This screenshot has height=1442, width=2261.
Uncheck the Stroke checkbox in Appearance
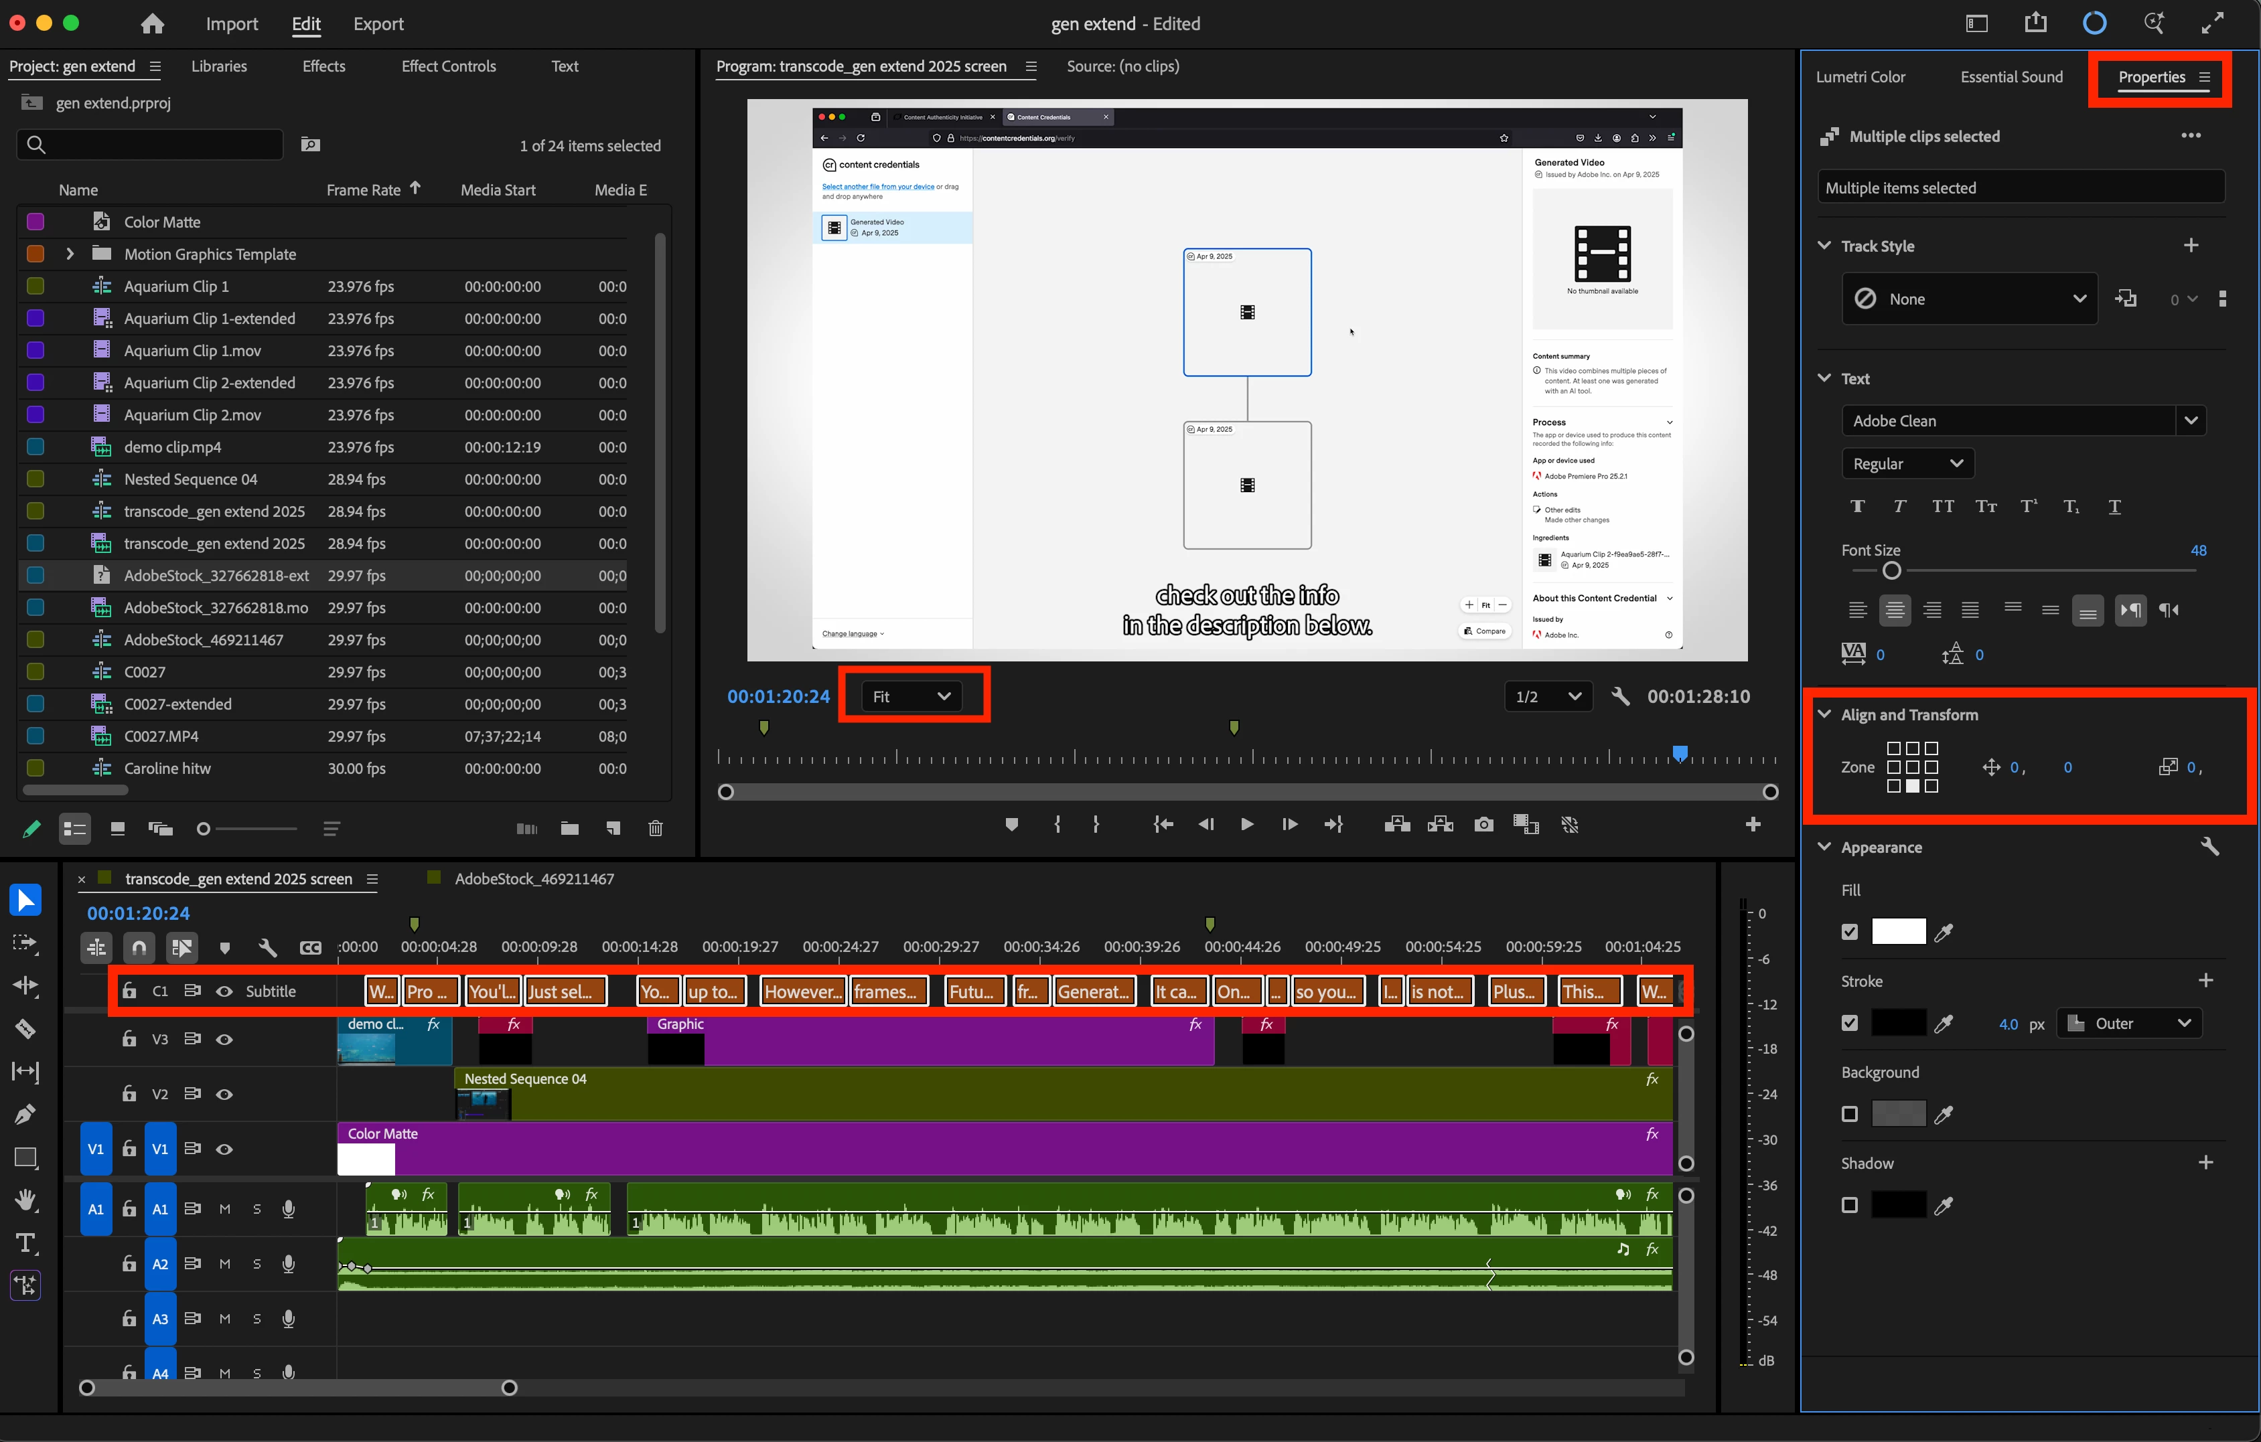[1850, 1024]
